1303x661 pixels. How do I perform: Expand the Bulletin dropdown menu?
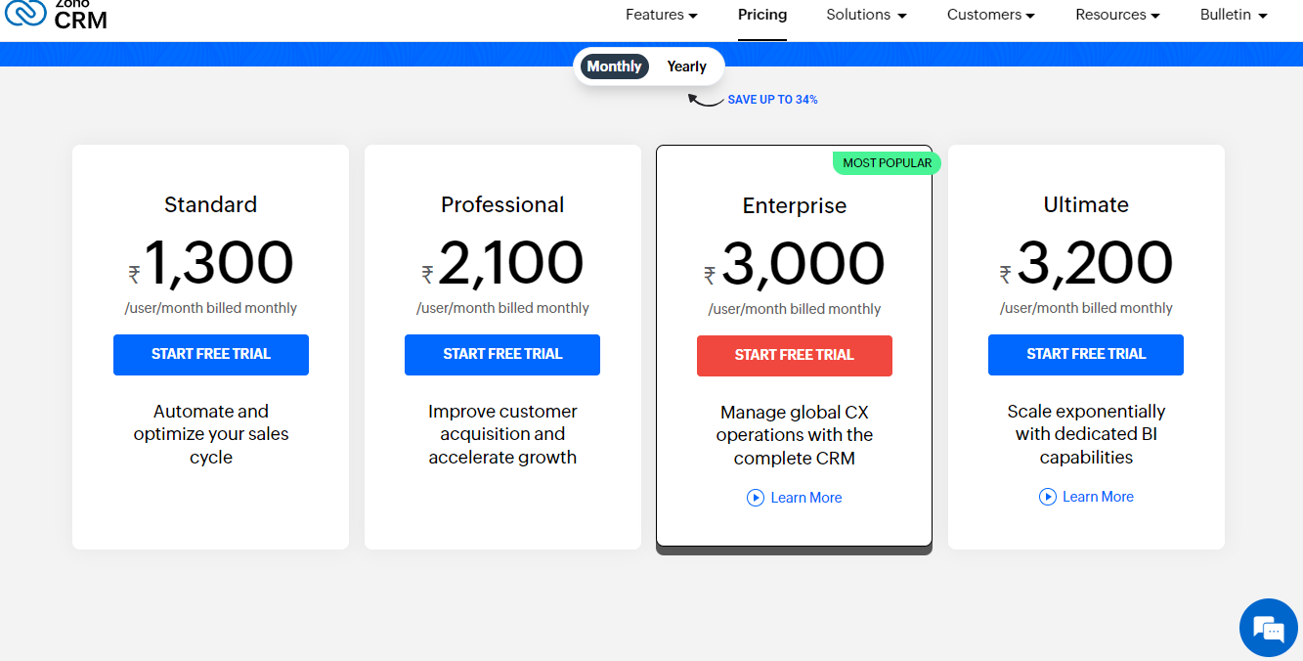1234,15
